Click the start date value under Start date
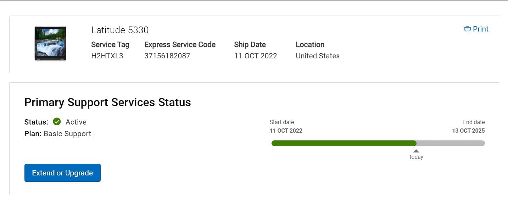 pyautogui.click(x=286, y=131)
